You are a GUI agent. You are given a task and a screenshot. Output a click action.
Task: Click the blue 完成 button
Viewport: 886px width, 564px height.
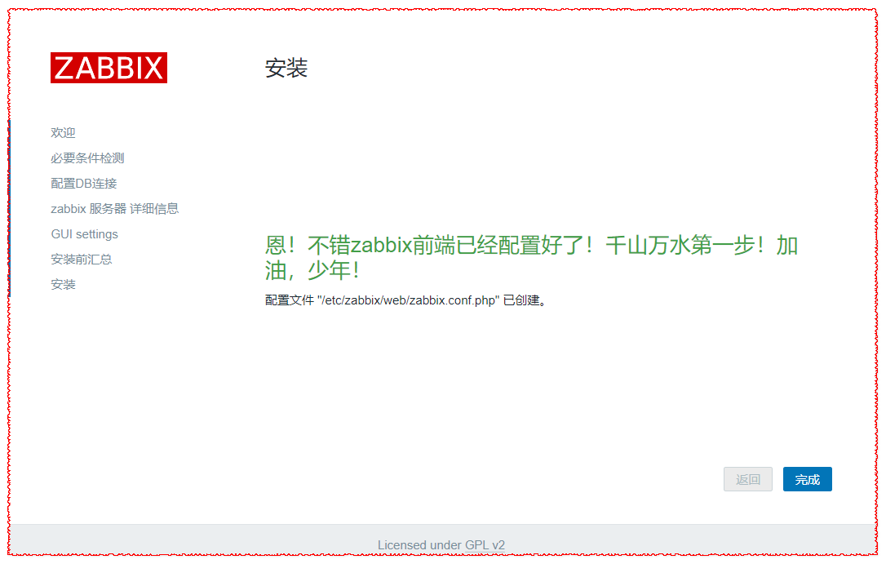pyautogui.click(x=807, y=479)
